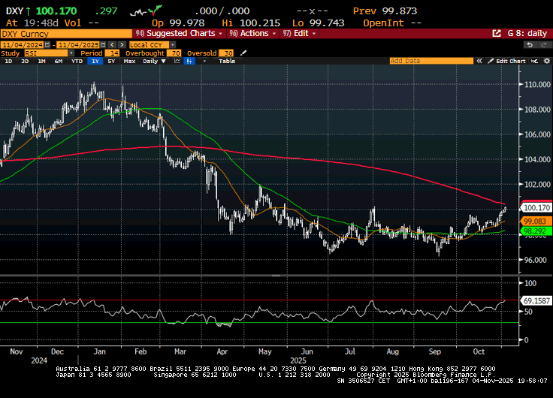Viewport: 553px width, 398px height.
Task: Click the redo arrow icon
Action: [542, 45]
